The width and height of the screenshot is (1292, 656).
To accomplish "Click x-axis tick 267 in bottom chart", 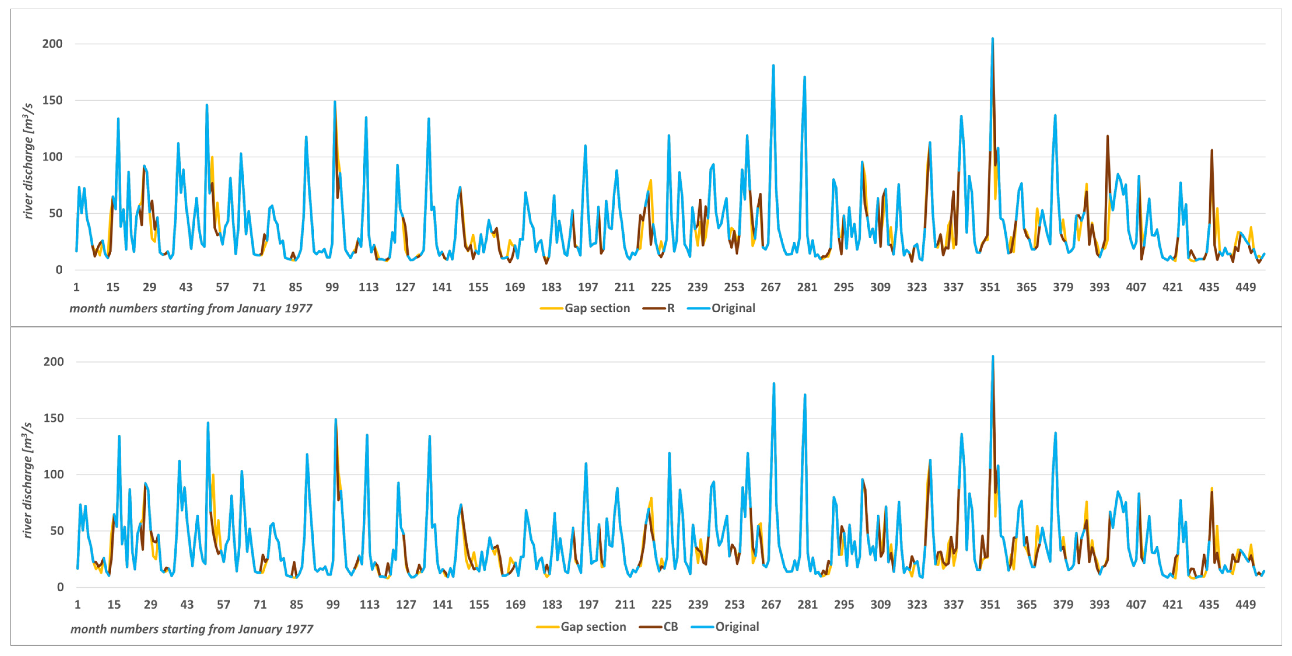I will [771, 605].
